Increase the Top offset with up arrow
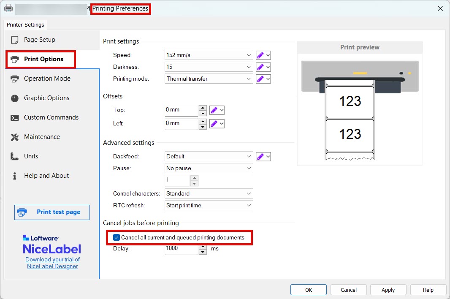 click(x=203, y=107)
